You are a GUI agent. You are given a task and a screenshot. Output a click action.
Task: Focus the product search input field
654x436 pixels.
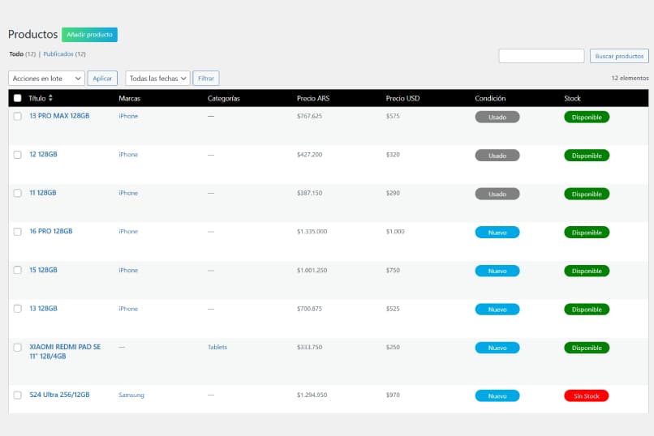tap(541, 56)
